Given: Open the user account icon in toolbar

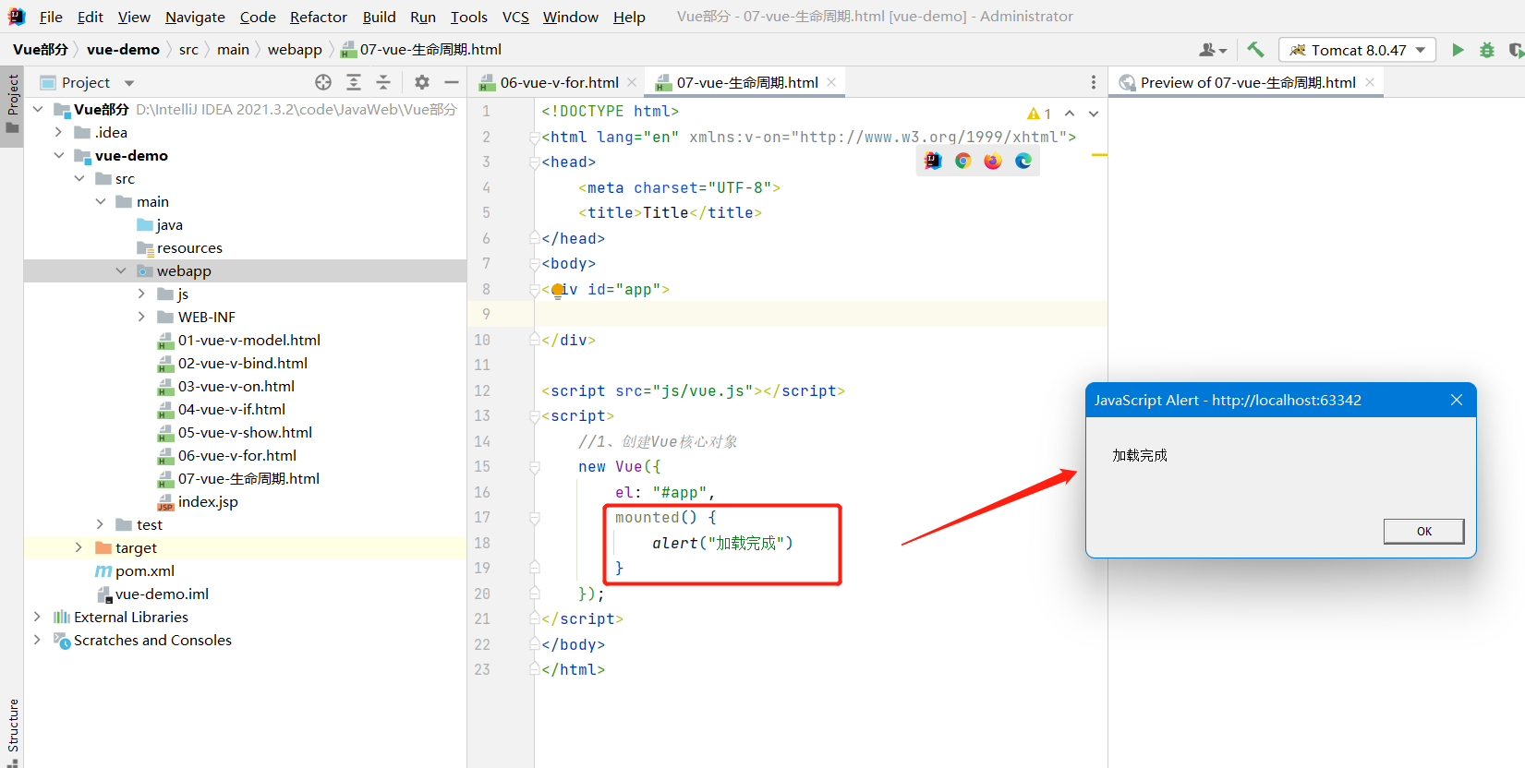Looking at the screenshot, I should (1212, 50).
